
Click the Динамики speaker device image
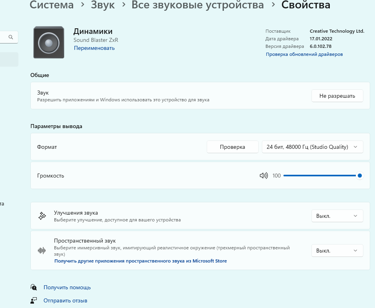tap(49, 42)
